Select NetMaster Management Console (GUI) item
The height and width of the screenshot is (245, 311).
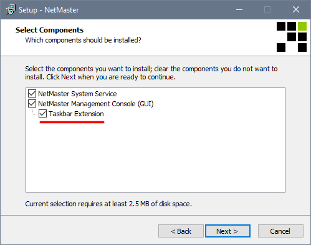point(96,104)
